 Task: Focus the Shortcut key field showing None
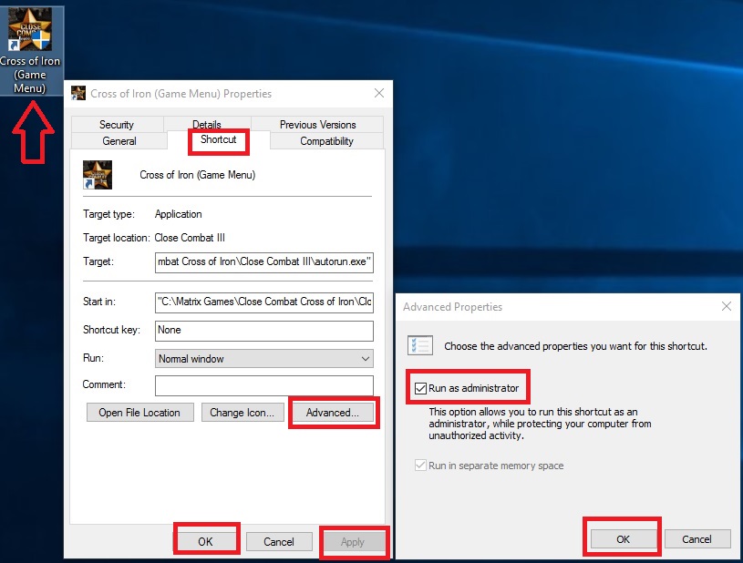pyautogui.click(x=264, y=331)
